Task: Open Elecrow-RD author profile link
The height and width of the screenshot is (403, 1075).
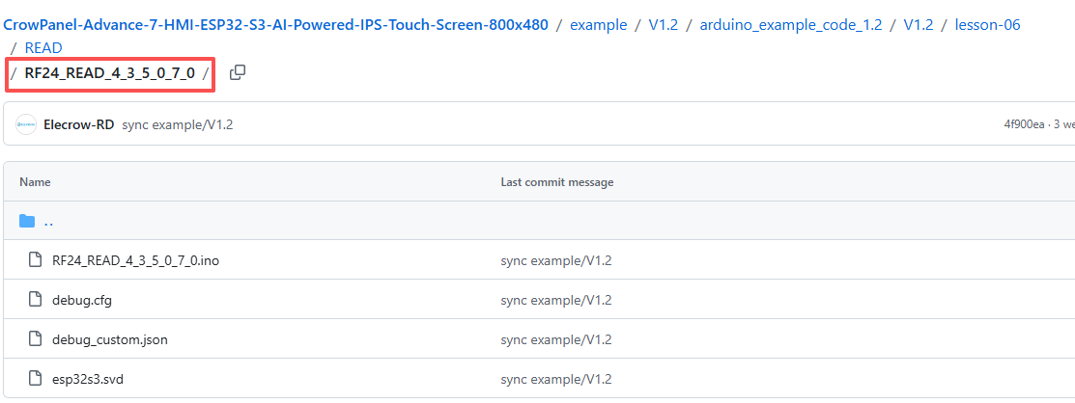Action: click(78, 125)
